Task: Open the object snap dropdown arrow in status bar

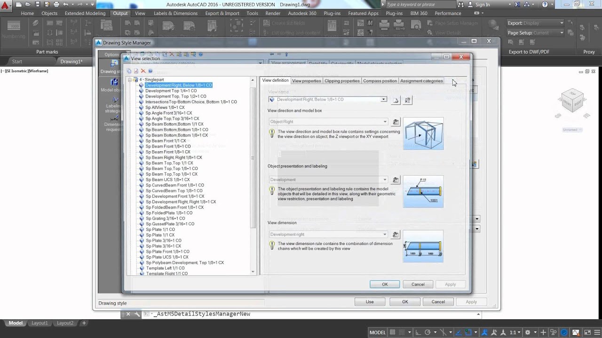Action: (x=475, y=332)
